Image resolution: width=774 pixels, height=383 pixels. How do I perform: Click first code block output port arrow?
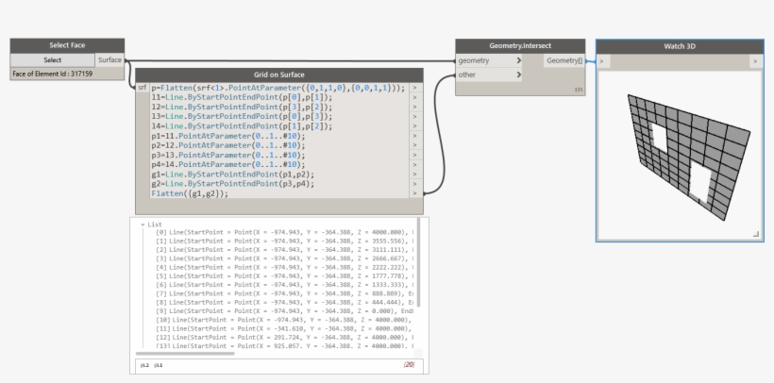coord(415,88)
